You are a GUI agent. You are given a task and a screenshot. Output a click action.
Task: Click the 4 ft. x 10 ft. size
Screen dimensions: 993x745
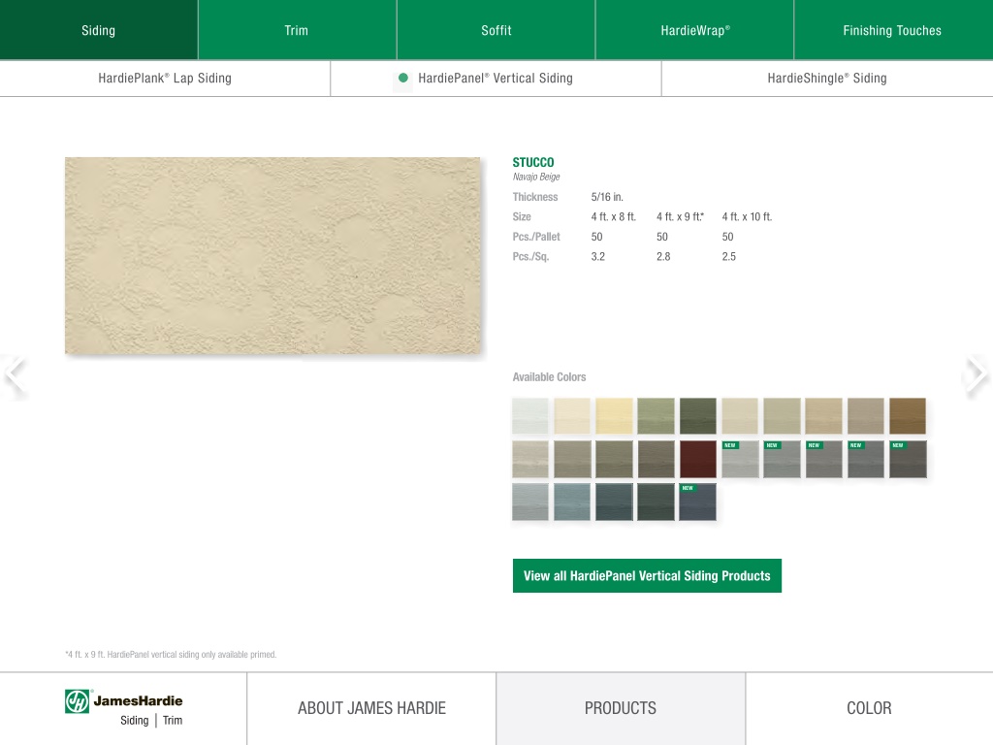point(748,216)
